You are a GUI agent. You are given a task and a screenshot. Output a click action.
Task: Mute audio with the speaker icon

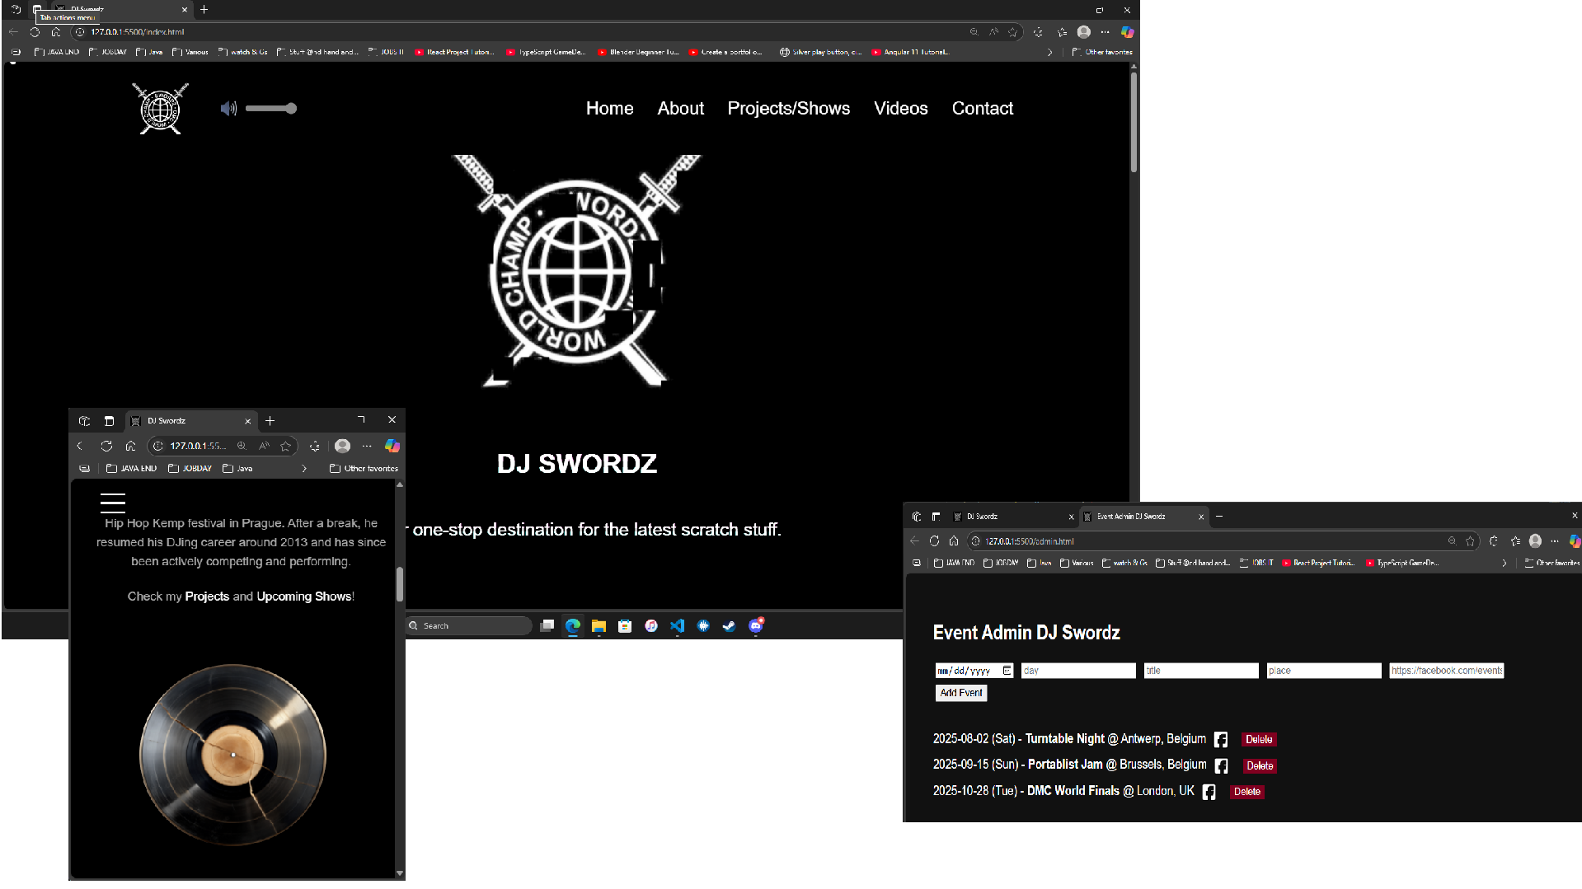[x=228, y=108]
